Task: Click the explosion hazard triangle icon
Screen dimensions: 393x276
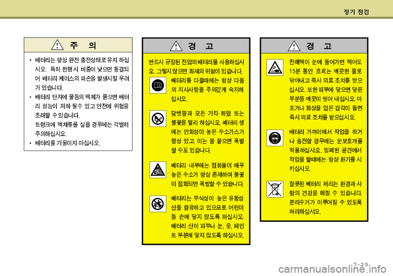Action: point(158,170)
